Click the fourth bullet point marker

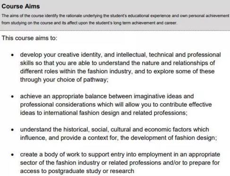click(12, 155)
